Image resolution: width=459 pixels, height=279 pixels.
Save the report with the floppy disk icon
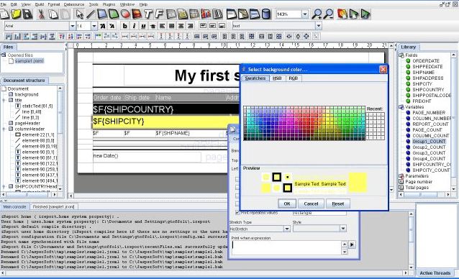coord(27,14)
